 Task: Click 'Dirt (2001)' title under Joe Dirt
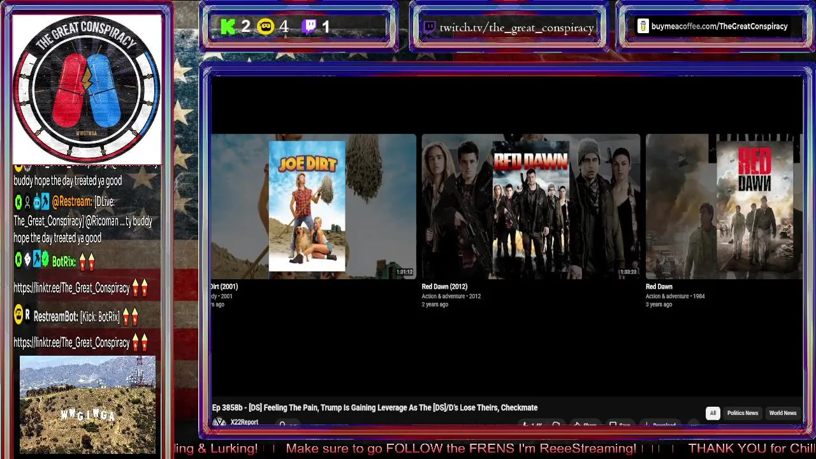click(224, 287)
